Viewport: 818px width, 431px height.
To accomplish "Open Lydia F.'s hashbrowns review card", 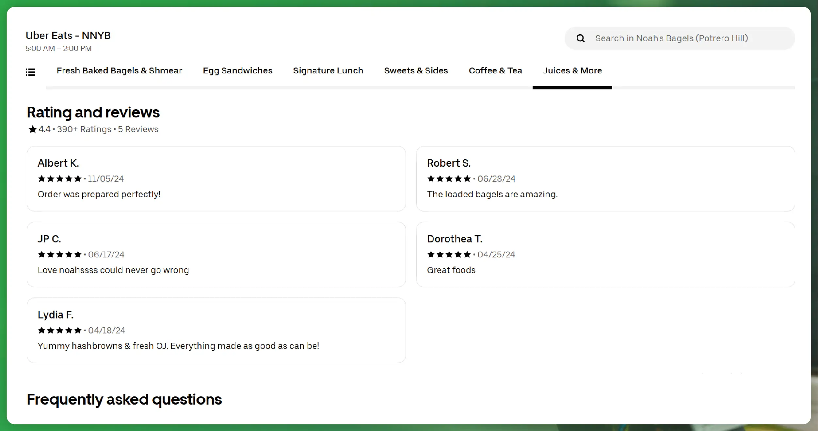I will point(216,330).
